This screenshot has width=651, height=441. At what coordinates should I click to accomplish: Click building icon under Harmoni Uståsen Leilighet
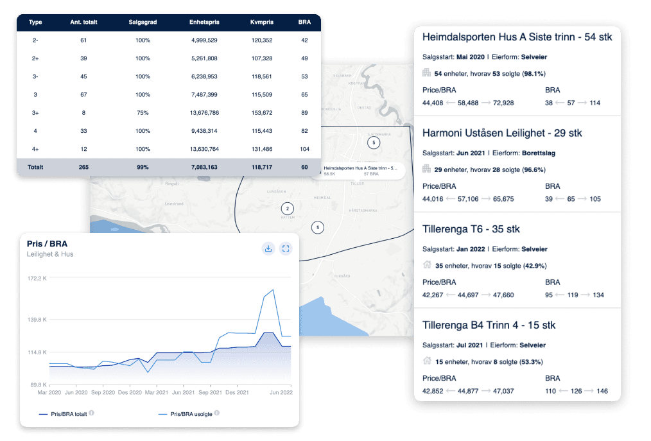426,168
